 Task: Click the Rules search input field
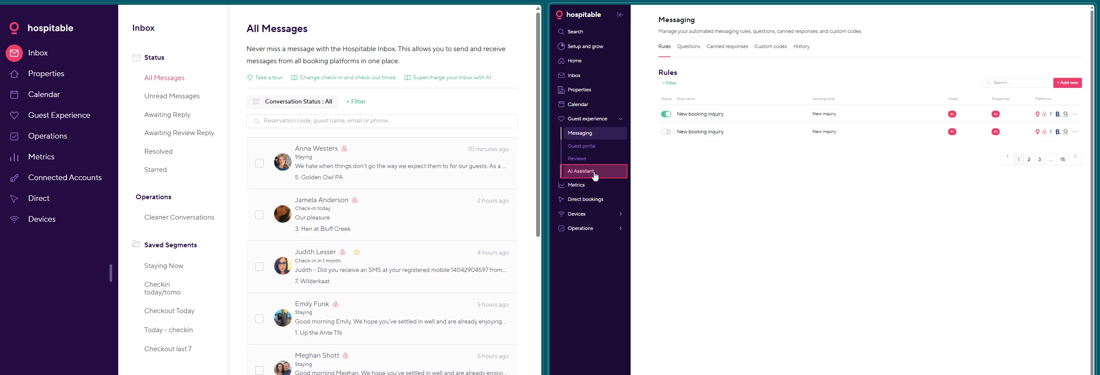(x=1015, y=83)
